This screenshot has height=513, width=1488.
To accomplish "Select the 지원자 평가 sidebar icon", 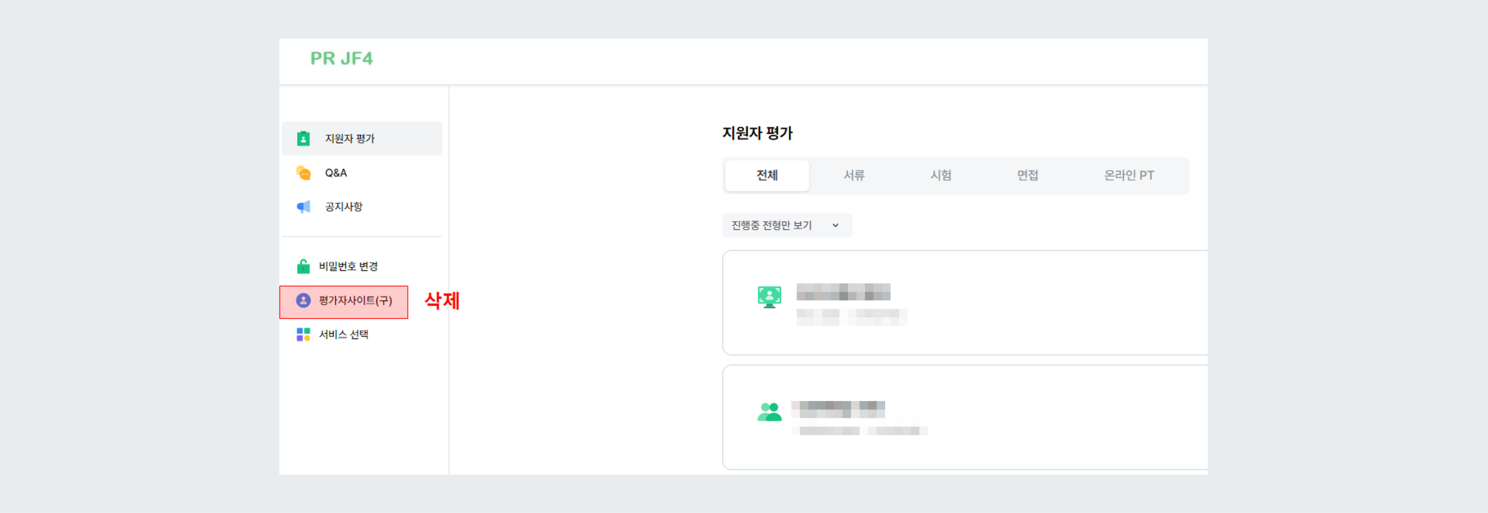I will coord(303,138).
